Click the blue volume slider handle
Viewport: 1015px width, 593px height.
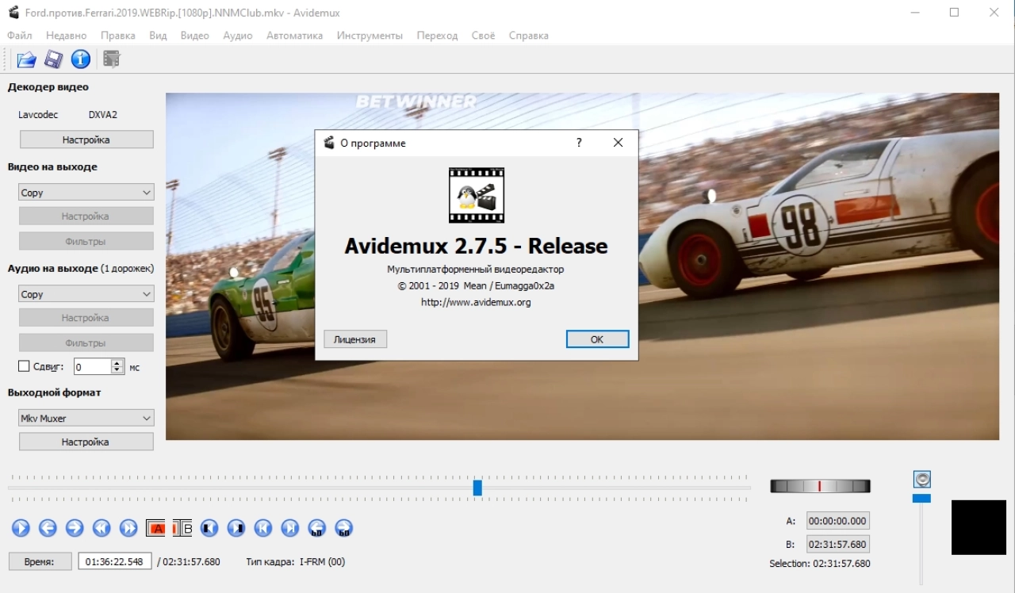pyautogui.click(x=921, y=498)
